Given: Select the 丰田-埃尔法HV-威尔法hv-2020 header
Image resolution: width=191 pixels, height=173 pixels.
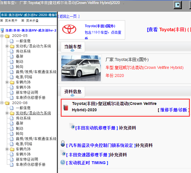Looking at the screenshot, I should tap(29, 15).
